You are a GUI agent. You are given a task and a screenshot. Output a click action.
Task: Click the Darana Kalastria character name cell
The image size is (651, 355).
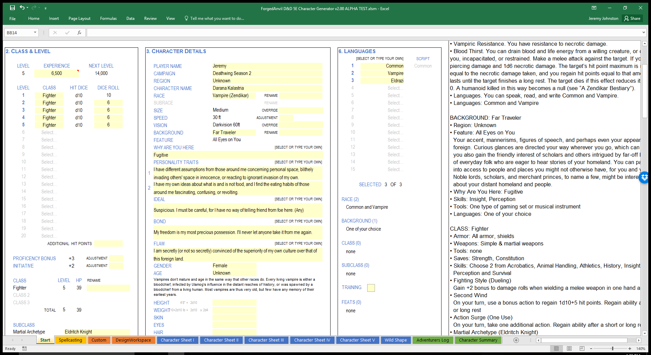pos(267,88)
